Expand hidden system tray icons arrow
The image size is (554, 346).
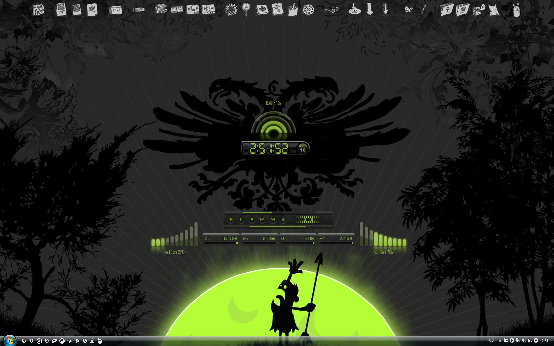[500, 341]
